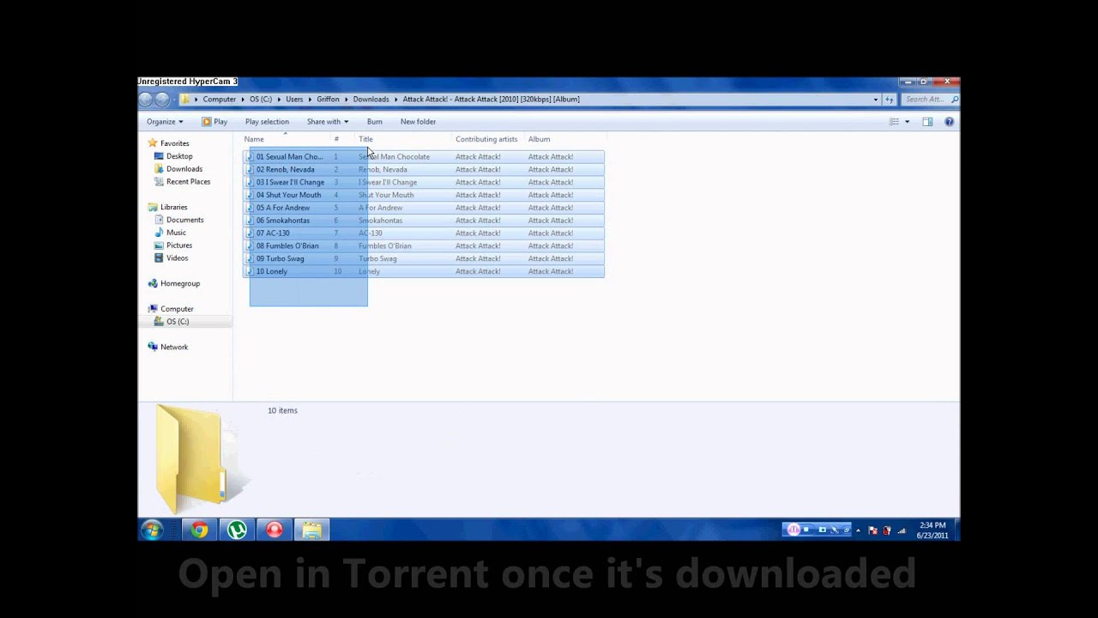Click the New folder button
The image size is (1098, 618).
[418, 122]
